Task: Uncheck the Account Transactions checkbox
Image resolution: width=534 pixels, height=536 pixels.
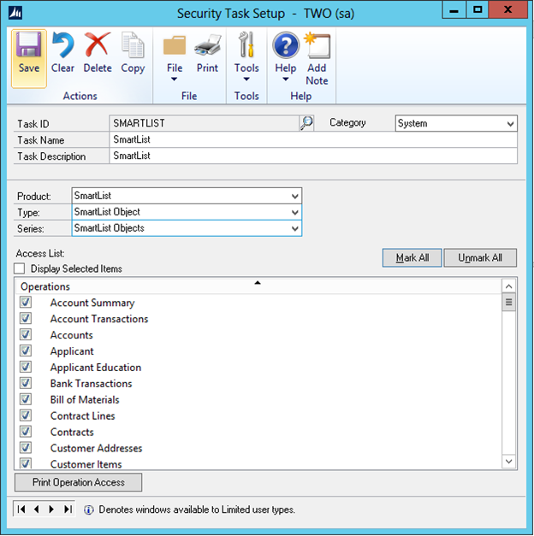Action: 26,318
